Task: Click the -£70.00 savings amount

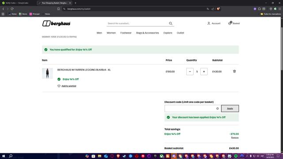Action: [x=234, y=134]
